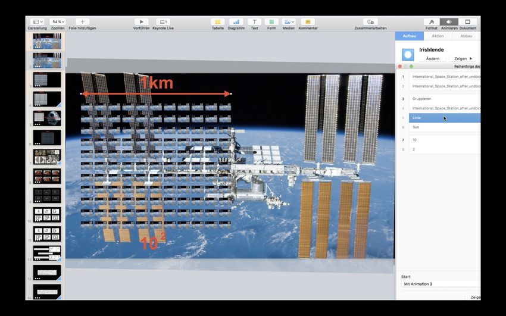Viewport: 506px width, 316px height.
Task: Switch to the Abbau tab
Action: [466, 36]
